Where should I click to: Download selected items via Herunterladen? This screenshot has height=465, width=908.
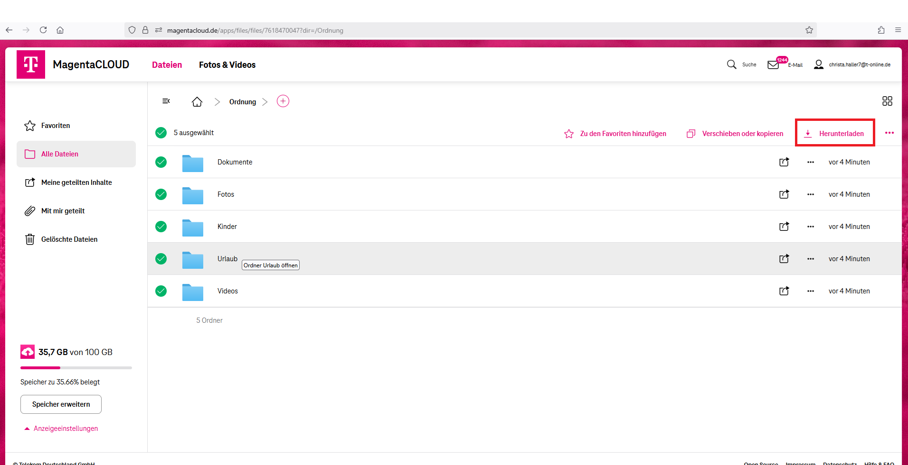coord(835,133)
